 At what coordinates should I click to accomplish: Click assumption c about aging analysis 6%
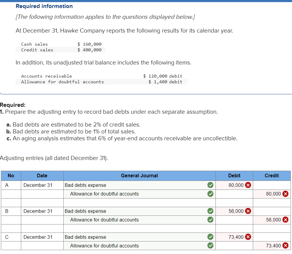(x=122, y=138)
